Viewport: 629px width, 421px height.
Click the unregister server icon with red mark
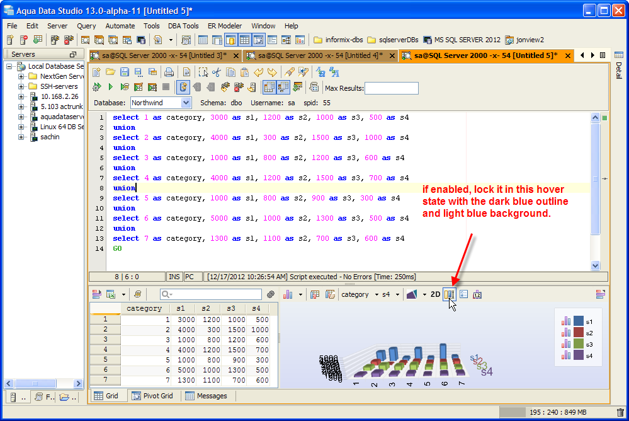pos(24,40)
